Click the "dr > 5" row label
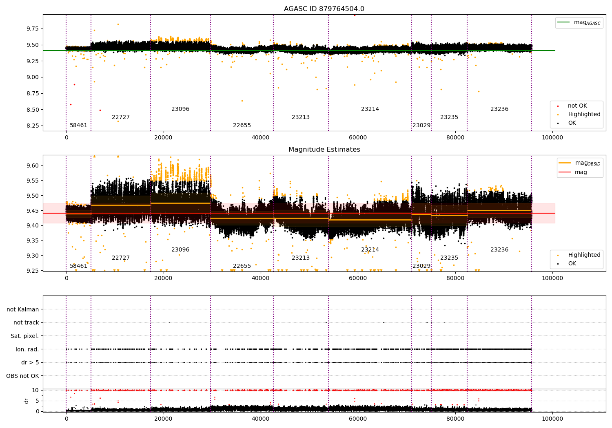Screen dimensions: 612x428 click(30, 362)
